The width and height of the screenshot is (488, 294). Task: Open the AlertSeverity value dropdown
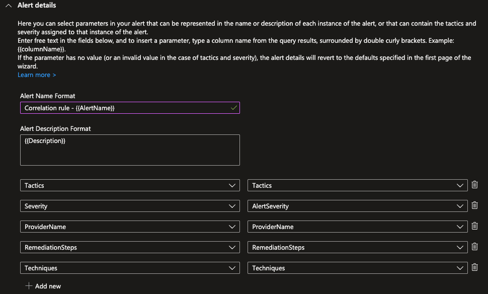(x=357, y=206)
